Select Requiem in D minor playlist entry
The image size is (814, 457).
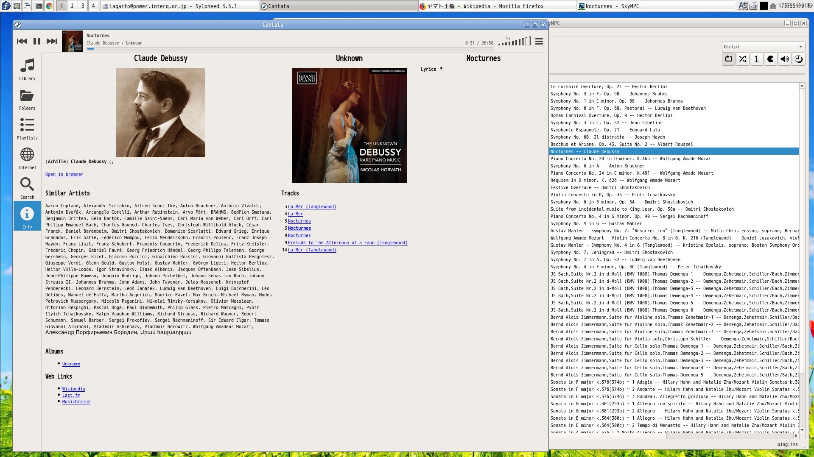pyautogui.click(x=615, y=180)
